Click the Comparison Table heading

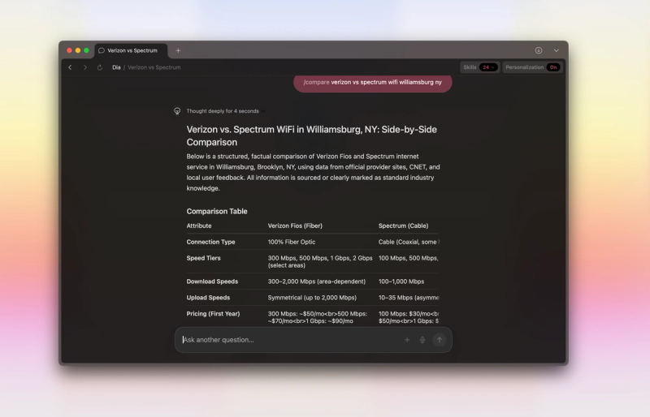click(217, 211)
